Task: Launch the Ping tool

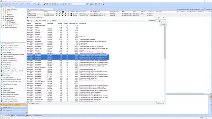Action: coord(3,86)
